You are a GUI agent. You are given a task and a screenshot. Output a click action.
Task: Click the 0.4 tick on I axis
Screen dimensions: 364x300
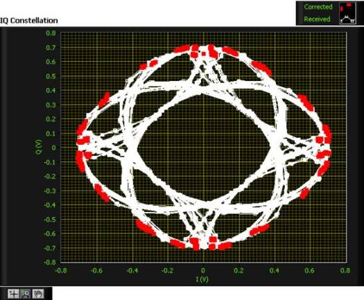274,270
